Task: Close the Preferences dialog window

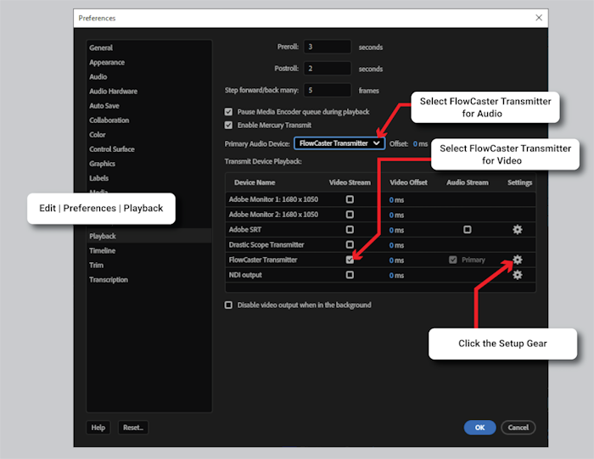Action: [539, 18]
